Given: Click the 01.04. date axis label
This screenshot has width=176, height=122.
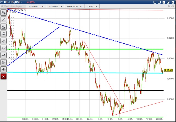Looking at the screenshot, I should coord(45,119).
